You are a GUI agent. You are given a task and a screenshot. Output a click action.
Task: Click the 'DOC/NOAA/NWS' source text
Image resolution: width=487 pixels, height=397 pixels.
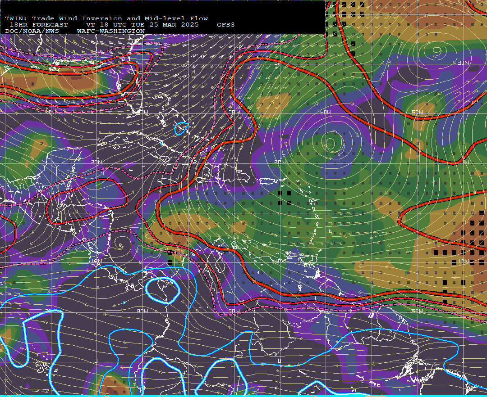pos(32,31)
